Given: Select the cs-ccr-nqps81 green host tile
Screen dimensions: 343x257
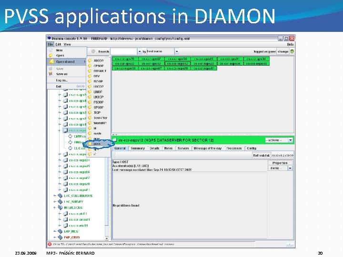Looking at the screenshot, I should coord(203,69).
